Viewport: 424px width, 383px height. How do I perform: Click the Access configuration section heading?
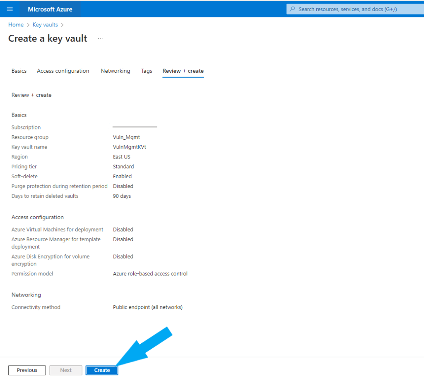[x=38, y=217]
